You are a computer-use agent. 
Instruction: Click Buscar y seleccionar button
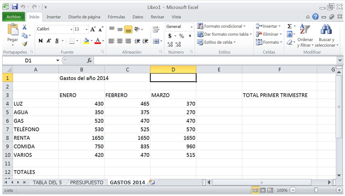pyautogui.click(x=327, y=35)
